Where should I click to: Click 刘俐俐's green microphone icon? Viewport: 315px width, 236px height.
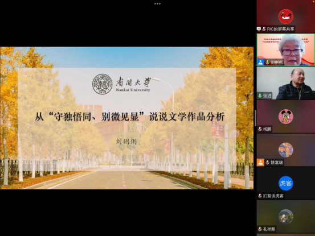[x=267, y=63]
